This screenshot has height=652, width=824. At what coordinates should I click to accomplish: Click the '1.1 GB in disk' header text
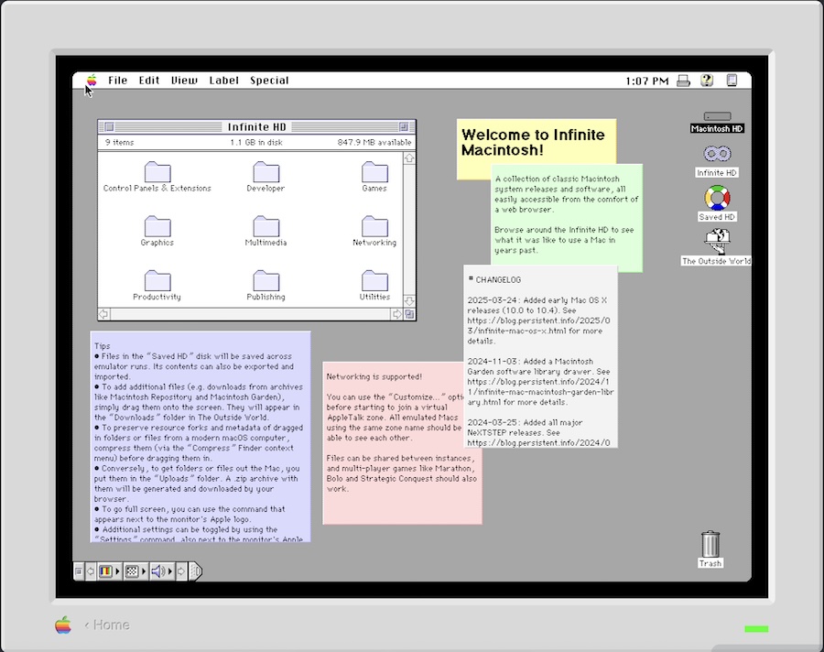[256, 143]
